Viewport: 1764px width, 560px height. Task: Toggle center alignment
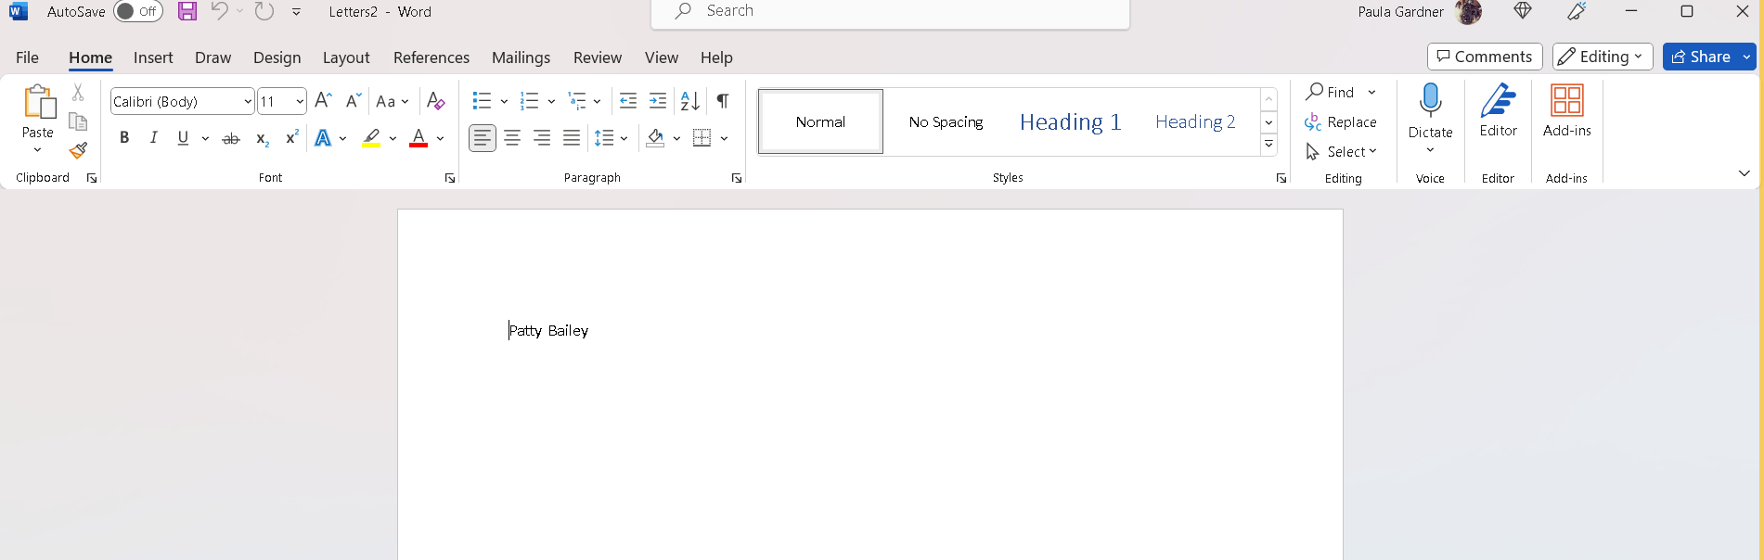pyautogui.click(x=512, y=138)
